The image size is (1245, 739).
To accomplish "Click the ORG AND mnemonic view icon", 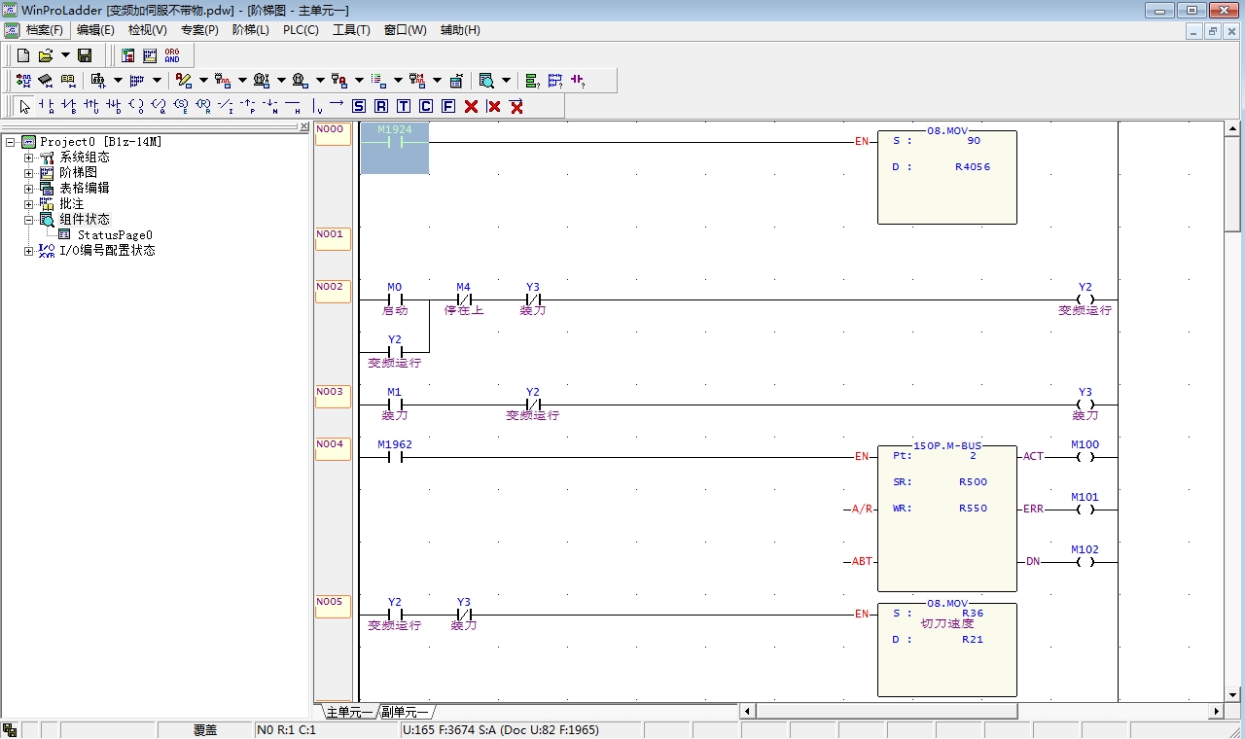I will 172,55.
